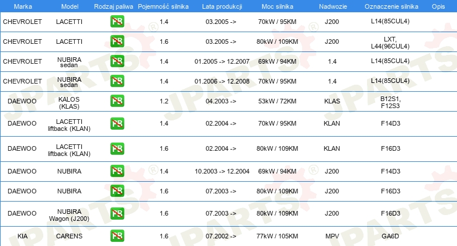Click fuel icon in LACETTI liftback 1.6 row
Image resolution: width=457 pixels, height=246 pixels.
117,148
